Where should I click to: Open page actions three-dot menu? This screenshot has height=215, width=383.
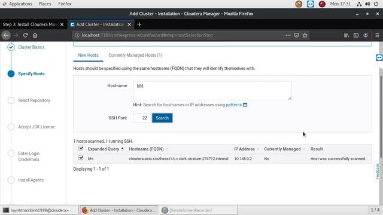pyautogui.click(x=288, y=35)
